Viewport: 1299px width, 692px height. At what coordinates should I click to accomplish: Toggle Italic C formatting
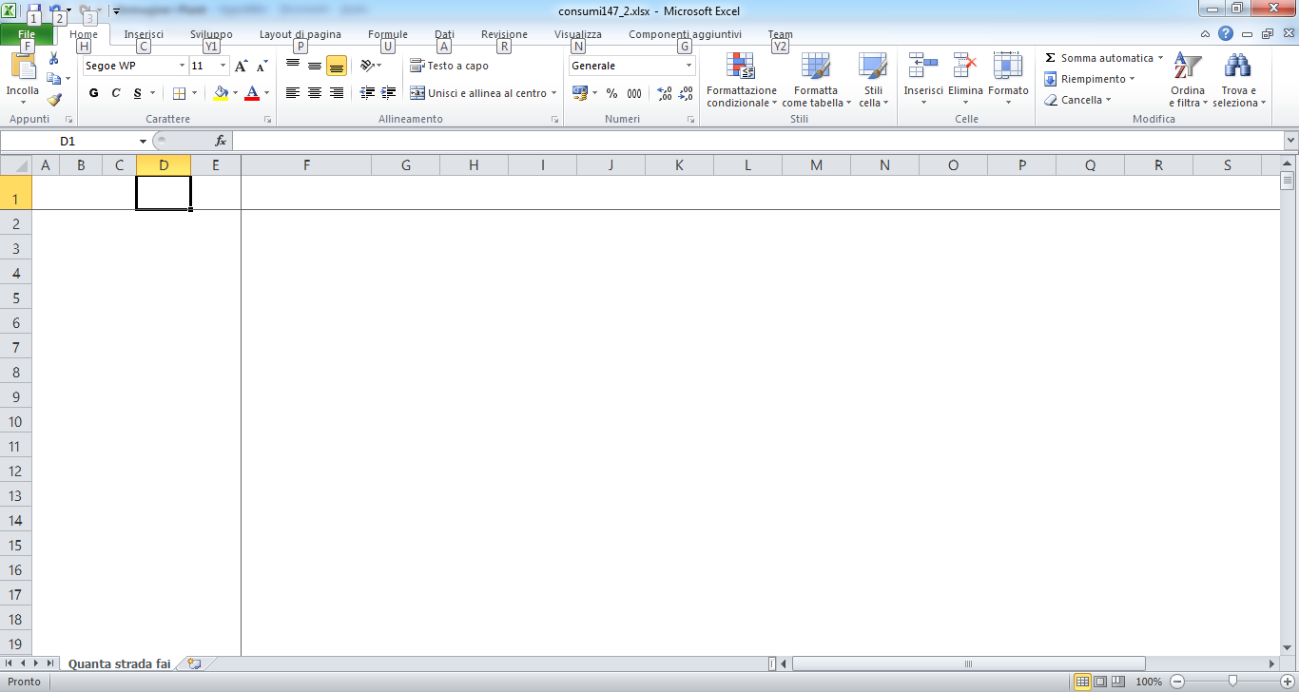click(x=116, y=93)
